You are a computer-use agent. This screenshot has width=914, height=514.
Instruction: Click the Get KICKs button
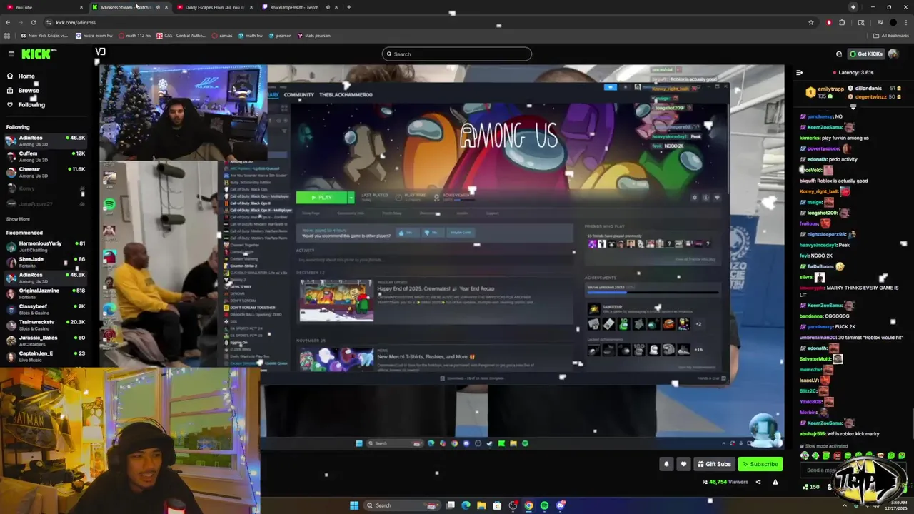tap(866, 54)
